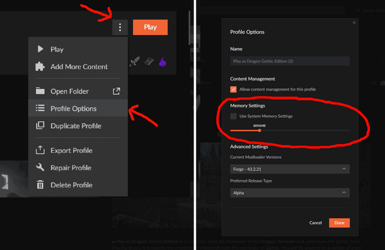Enable Use System Memory Settings checkbox
The image size is (385, 250).
234,116
